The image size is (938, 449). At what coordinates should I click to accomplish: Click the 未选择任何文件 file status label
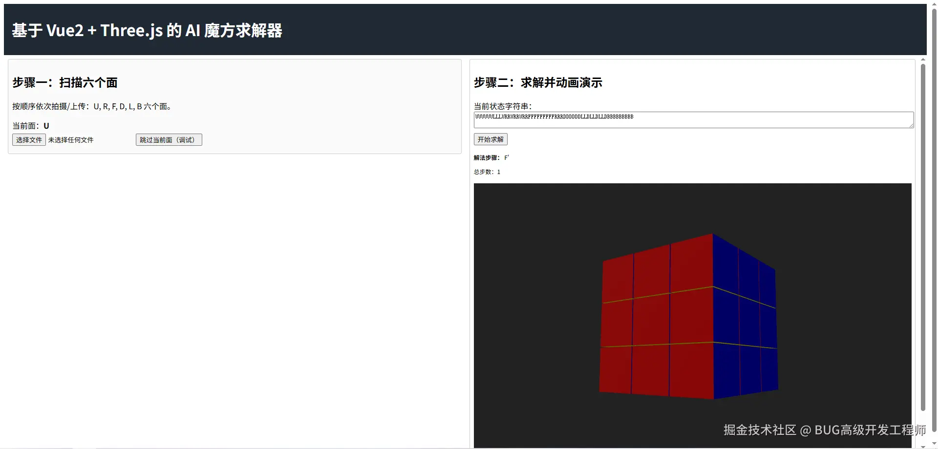click(70, 139)
